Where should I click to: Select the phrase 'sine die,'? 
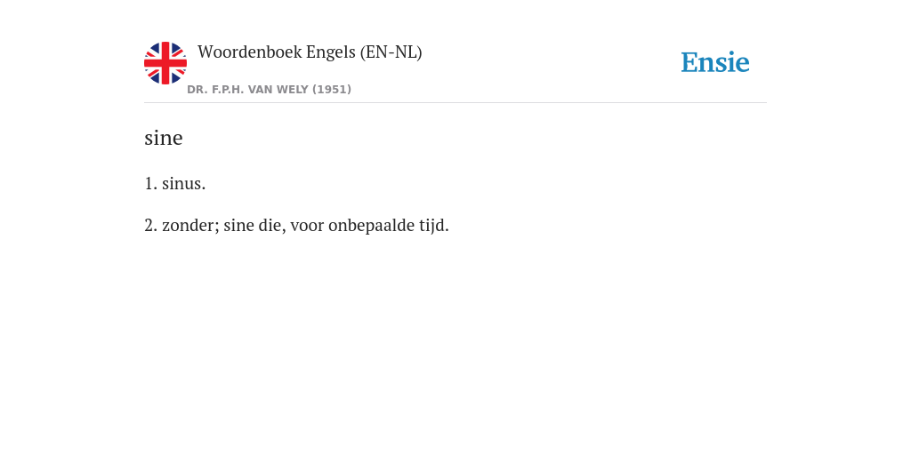click(x=254, y=225)
